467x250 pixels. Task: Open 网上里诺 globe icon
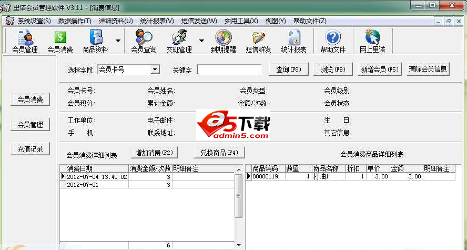pos(372,41)
